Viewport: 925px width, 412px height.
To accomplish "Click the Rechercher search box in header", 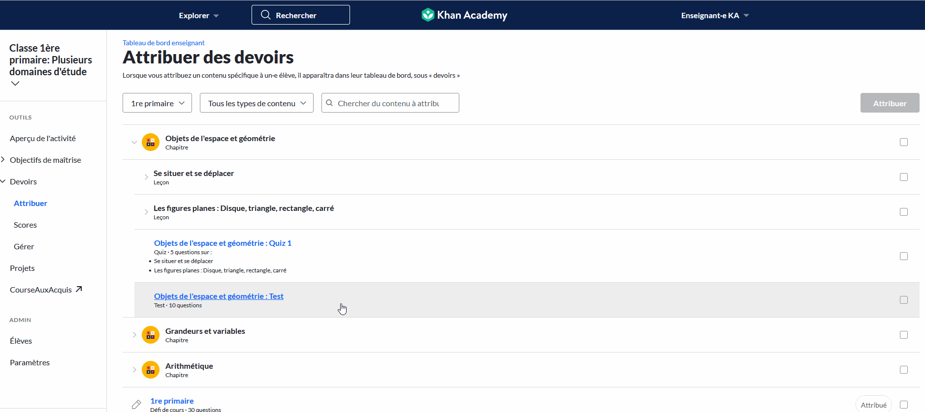I will pos(301,15).
